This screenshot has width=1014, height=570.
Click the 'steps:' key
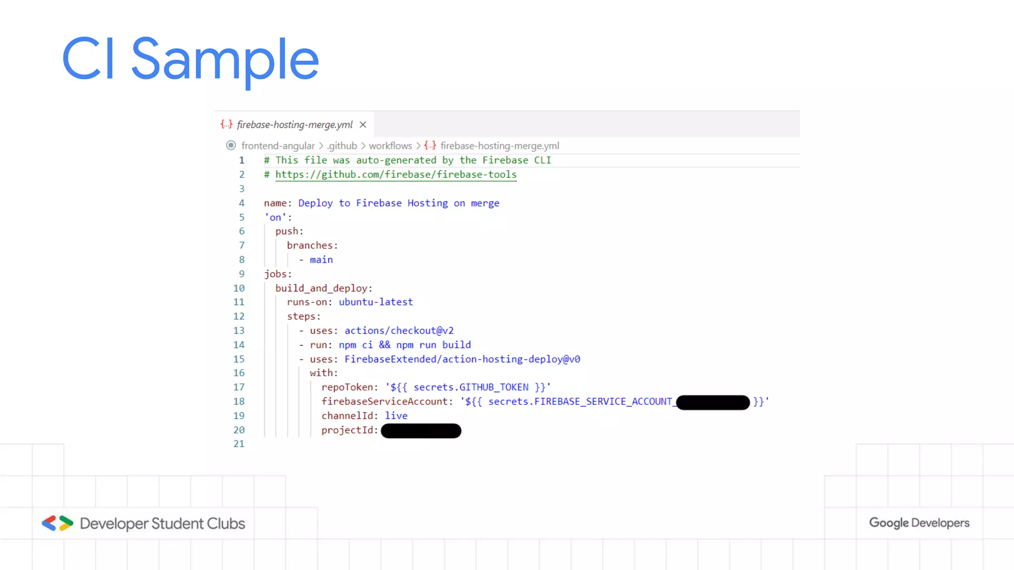coord(304,317)
